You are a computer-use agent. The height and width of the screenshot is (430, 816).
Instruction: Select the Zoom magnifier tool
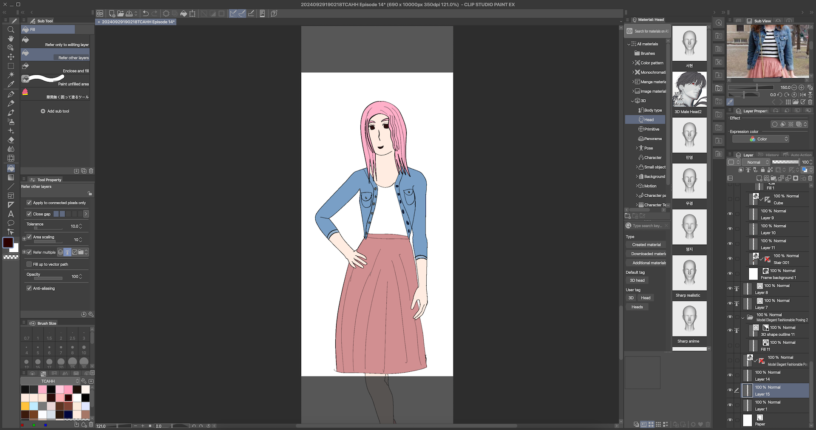click(x=11, y=29)
